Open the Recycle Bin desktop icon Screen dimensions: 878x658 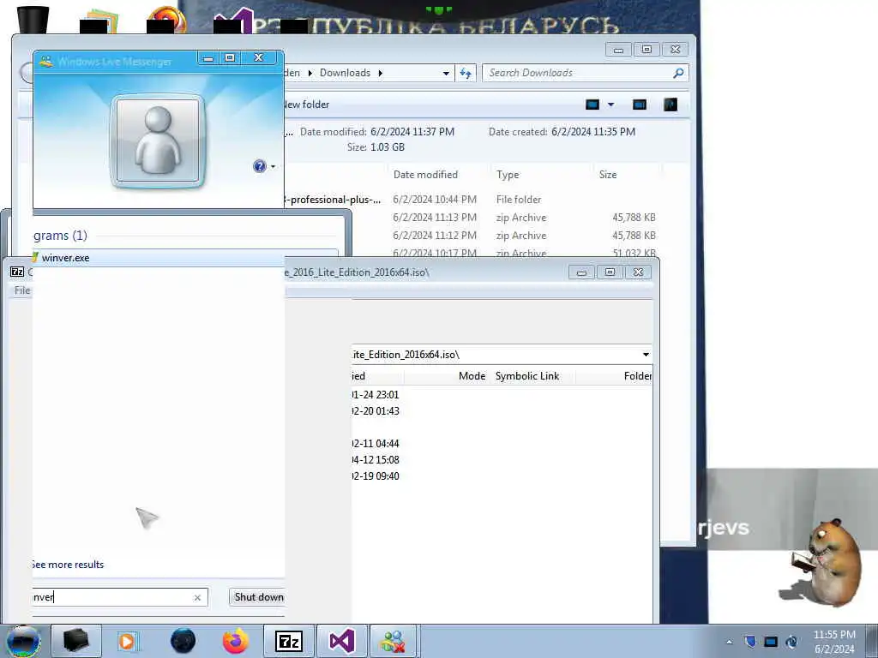[33, 19]
